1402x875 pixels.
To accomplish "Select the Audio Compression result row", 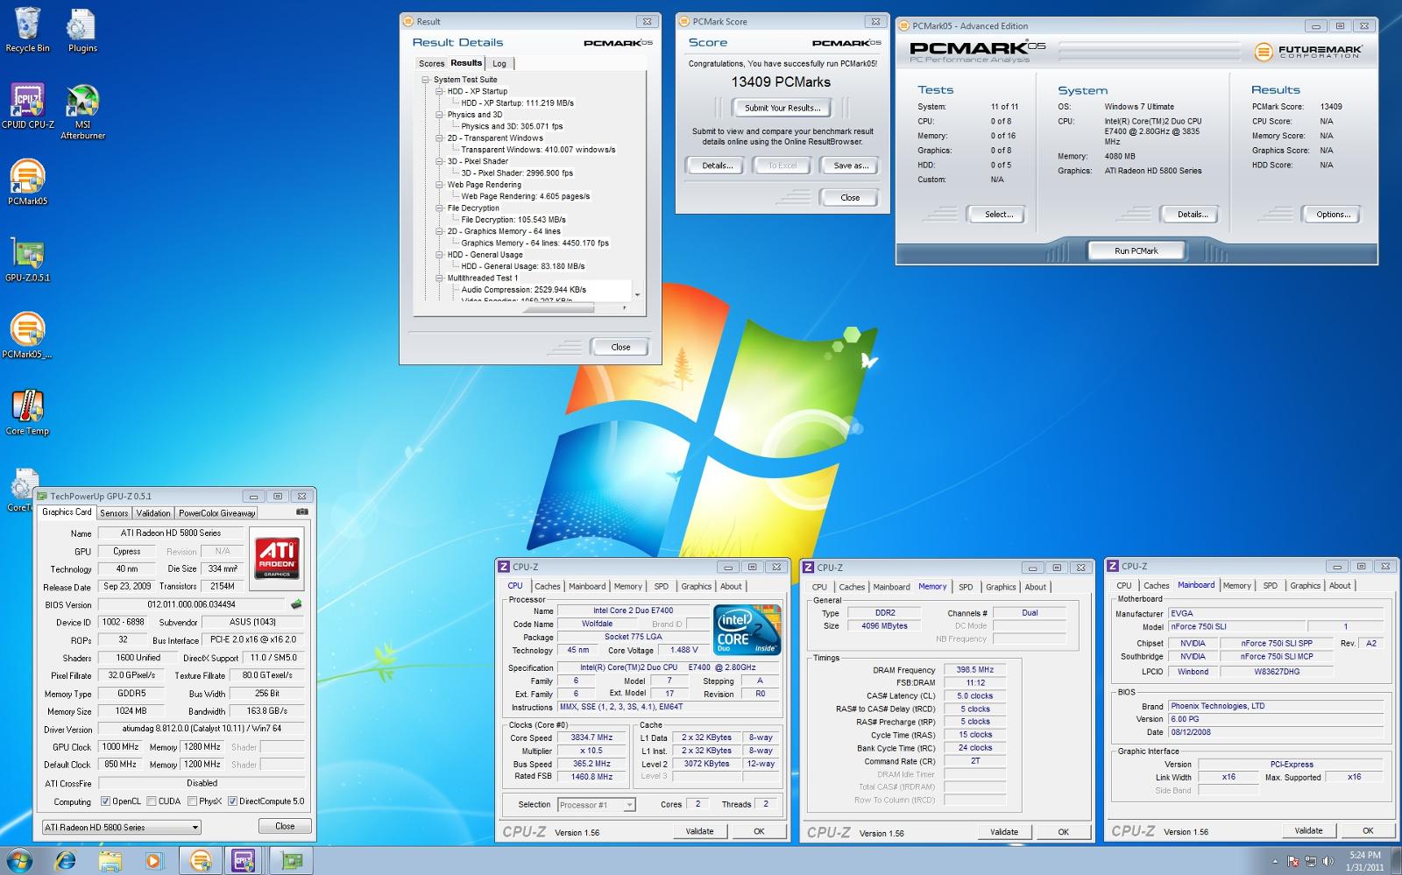I will coord(524,290).
